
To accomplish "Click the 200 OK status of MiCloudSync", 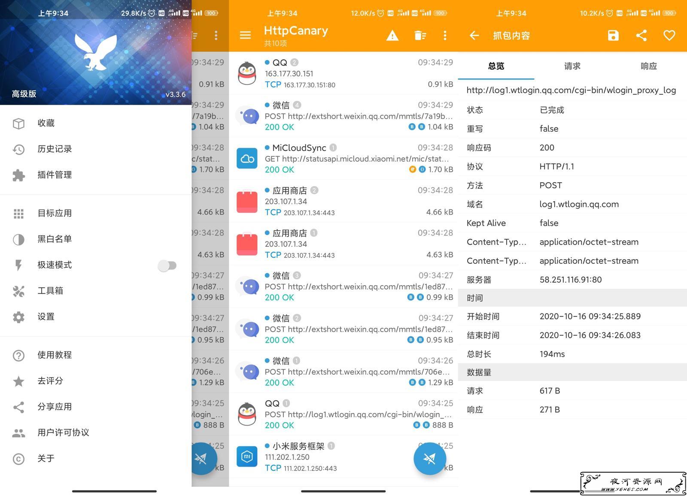I will click(280, 169).
